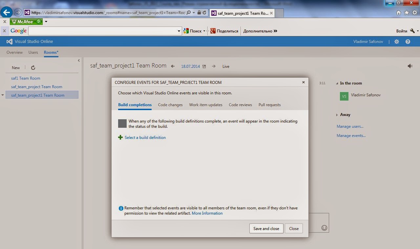Click the 18.07.2014 date link
420x249 pixels.
(x=190, y=67)
